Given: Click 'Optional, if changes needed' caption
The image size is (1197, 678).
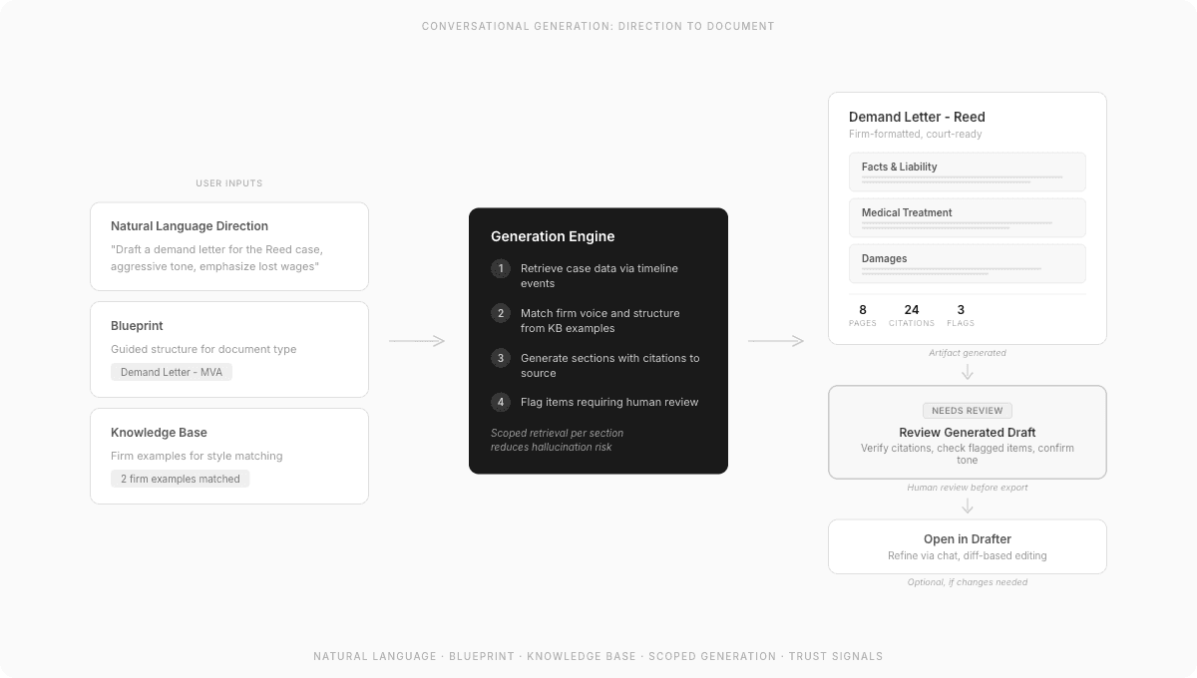Looking at the screenshot, I should click(968, 582).
